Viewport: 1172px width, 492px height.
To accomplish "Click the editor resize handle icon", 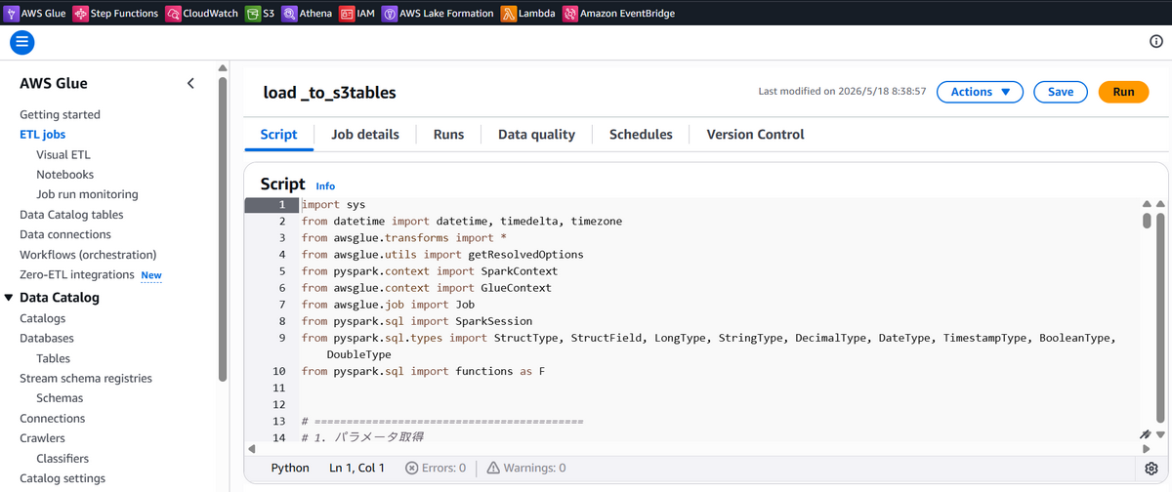I will [x=1147, y=434].
